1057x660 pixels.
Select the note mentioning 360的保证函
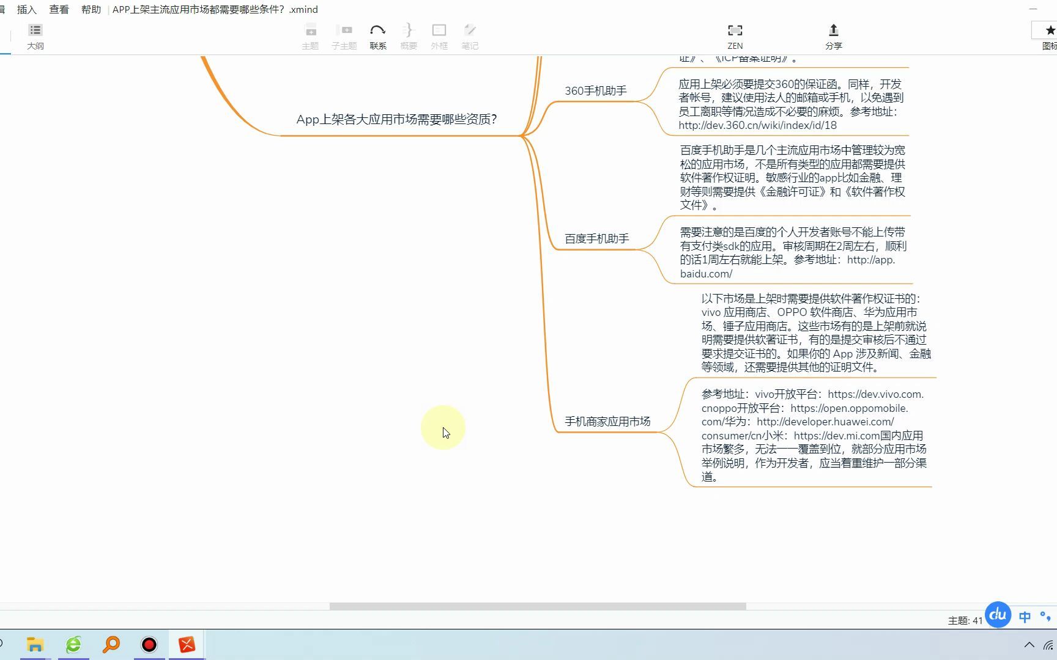point(790,105)
